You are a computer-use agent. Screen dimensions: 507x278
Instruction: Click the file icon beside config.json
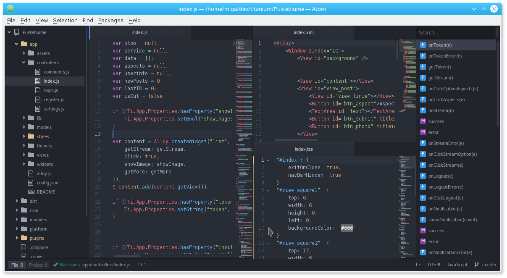[x=31, y=183]
